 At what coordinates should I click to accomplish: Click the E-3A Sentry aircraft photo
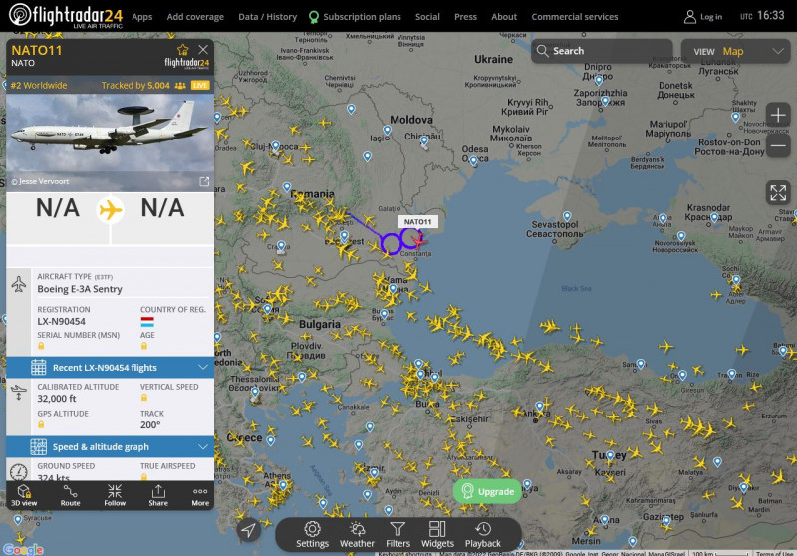[x=110, y=134]
